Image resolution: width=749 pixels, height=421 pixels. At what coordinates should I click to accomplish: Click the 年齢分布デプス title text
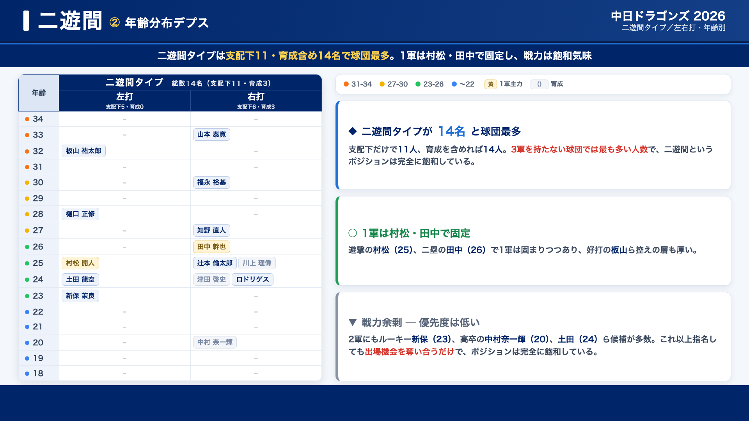pos(167,23)
